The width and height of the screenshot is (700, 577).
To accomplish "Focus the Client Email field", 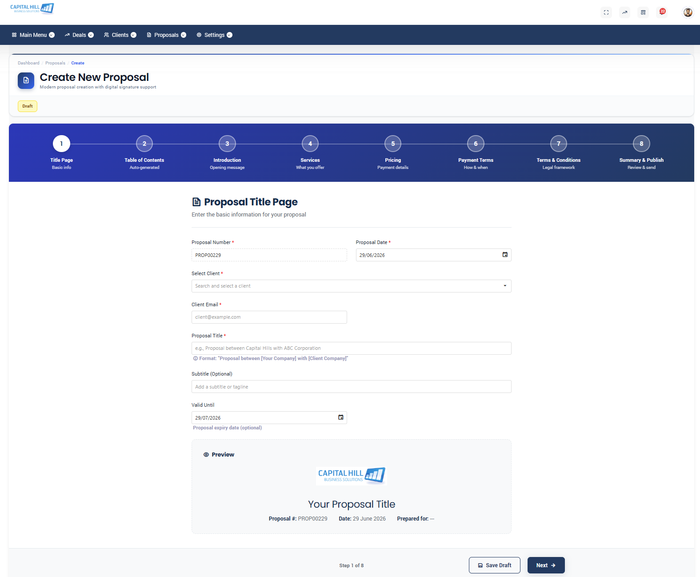I will click(x=269, y=317).
